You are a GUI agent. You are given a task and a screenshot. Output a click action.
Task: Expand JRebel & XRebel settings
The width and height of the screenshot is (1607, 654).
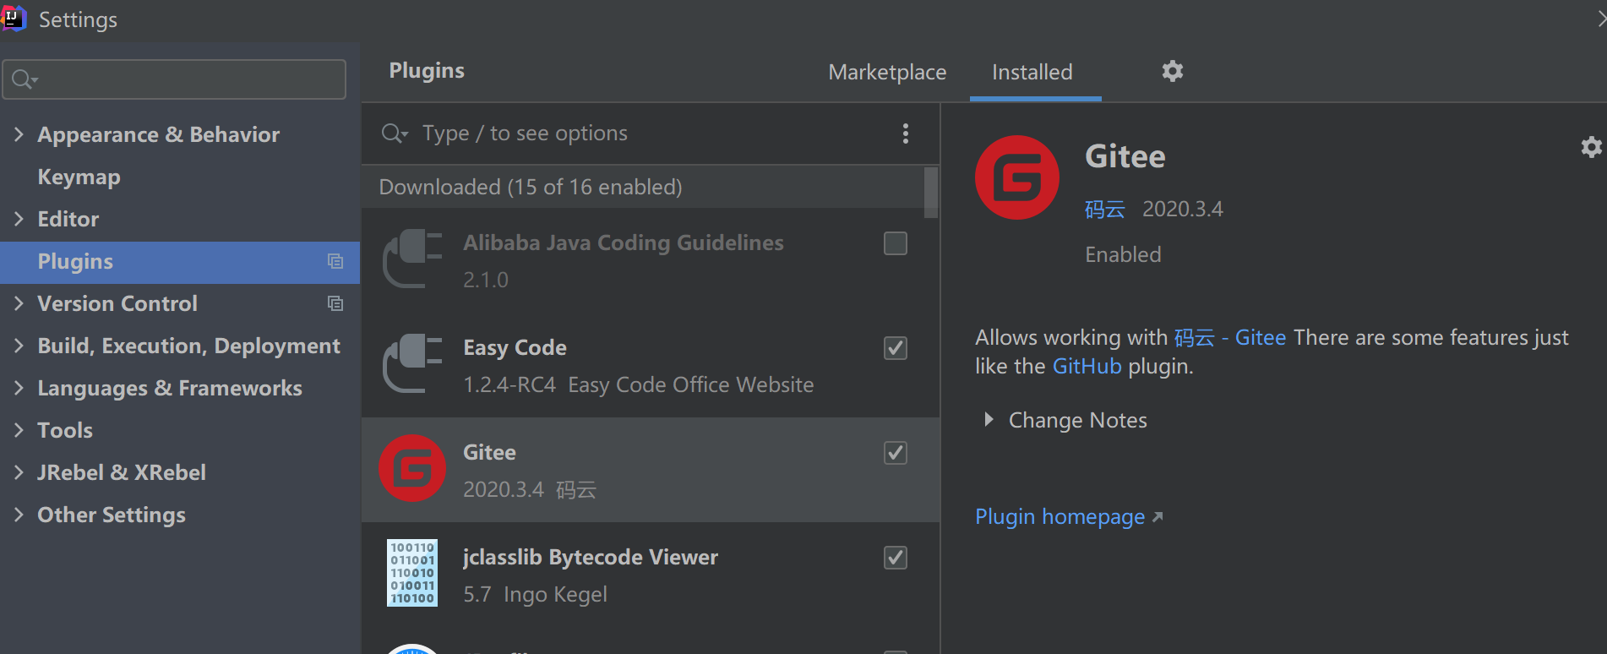point(19,472)
